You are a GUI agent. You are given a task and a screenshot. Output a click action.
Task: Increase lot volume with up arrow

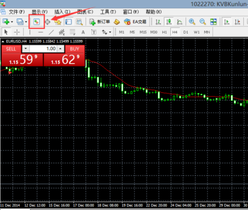(60, 49)
